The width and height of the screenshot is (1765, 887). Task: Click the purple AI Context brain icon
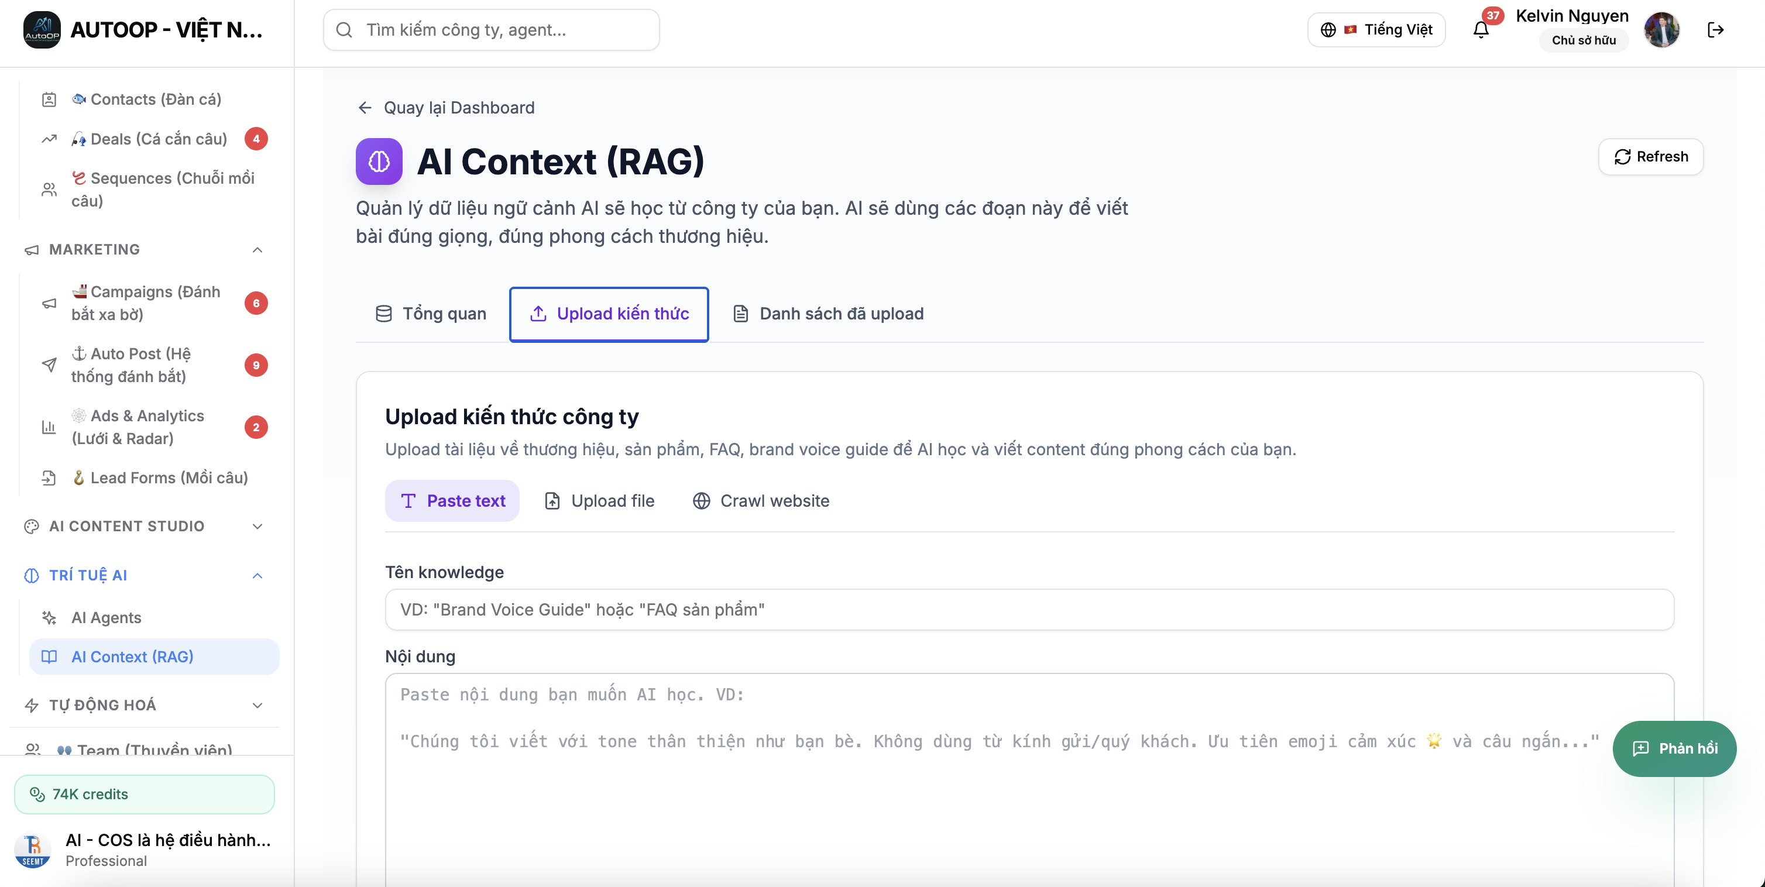tap(379, 161)
